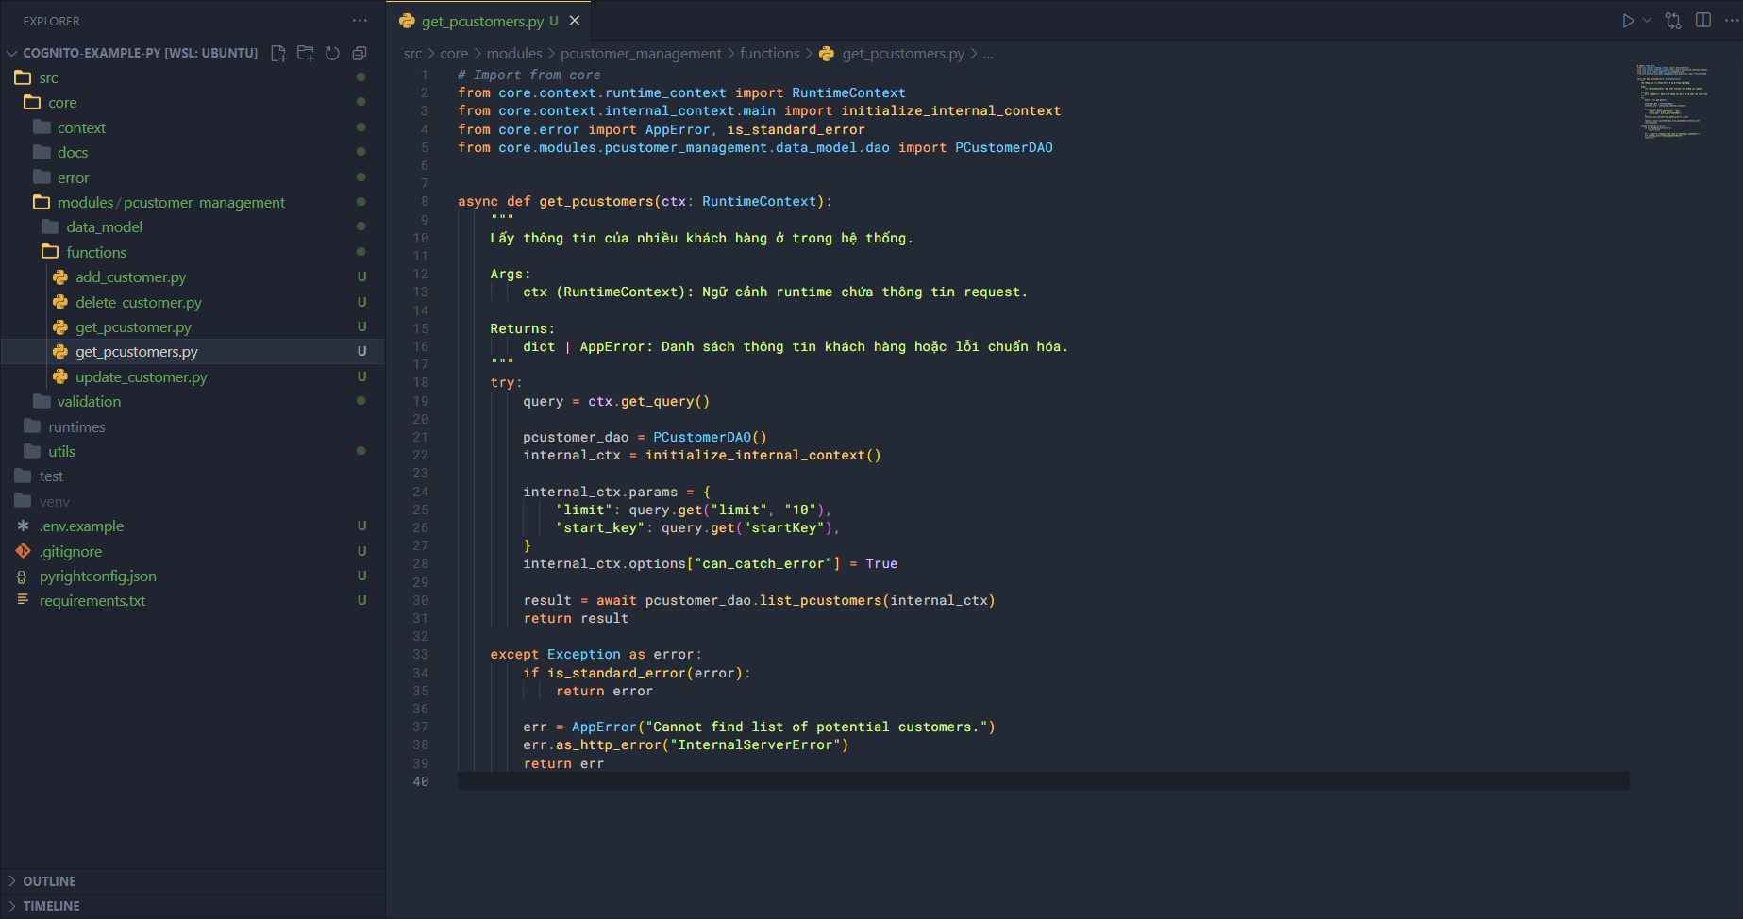This screenshot has width=1743, height=919.
Task: Open Explorer views and more actions menu
Action: pyautogui.click(x=360, y=21)
